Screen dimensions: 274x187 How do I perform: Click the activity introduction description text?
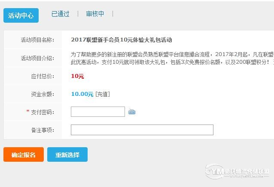[172, 58]
